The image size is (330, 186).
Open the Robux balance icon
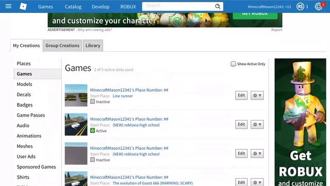coord(300,7)
